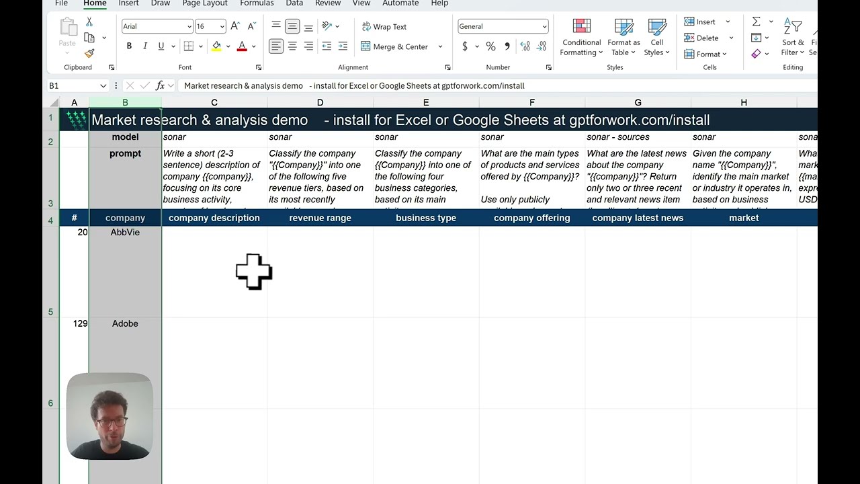
Task: Toggle Wrap Text on
Action: [x=384, y=27]
